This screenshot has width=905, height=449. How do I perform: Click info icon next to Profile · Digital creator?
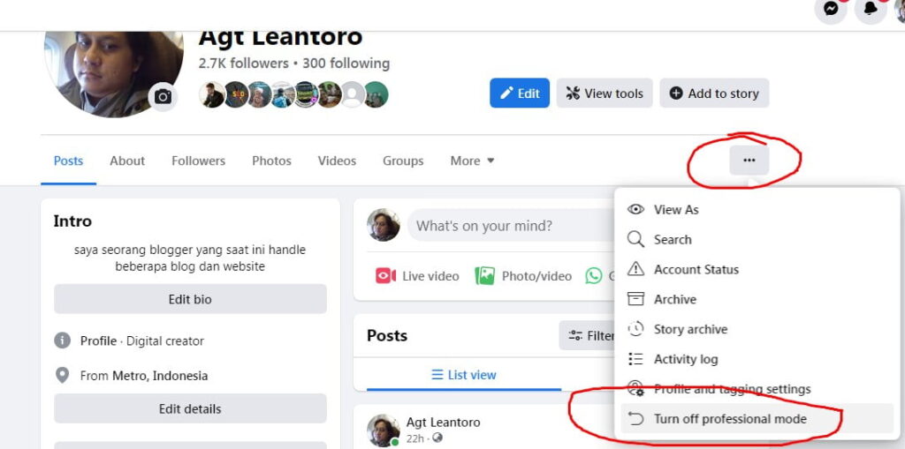pyautogui.click(x=63, y=340)
